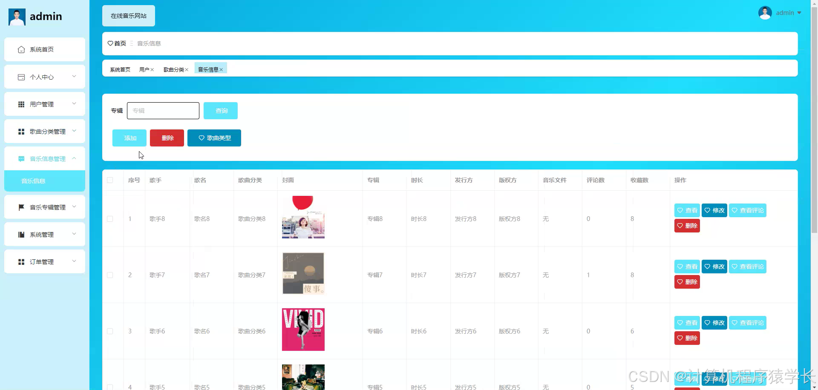Image resolution: width=818 pixels, height=390 pixels.
Task: Click 查看 for row 歌手7
Action: pyautogui.click(x=687, y=267)
